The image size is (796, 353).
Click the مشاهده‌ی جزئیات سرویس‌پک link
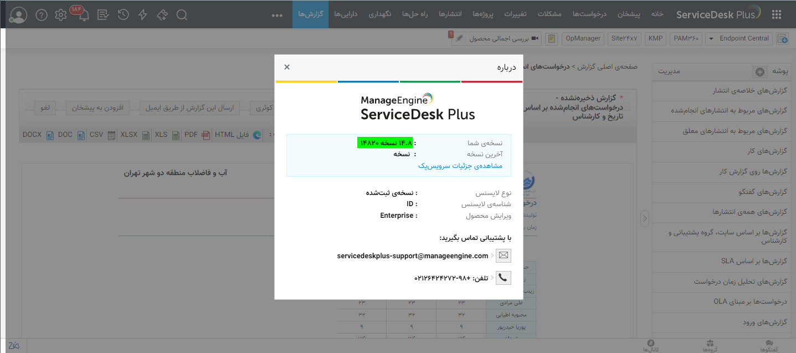tap(460, 165)
